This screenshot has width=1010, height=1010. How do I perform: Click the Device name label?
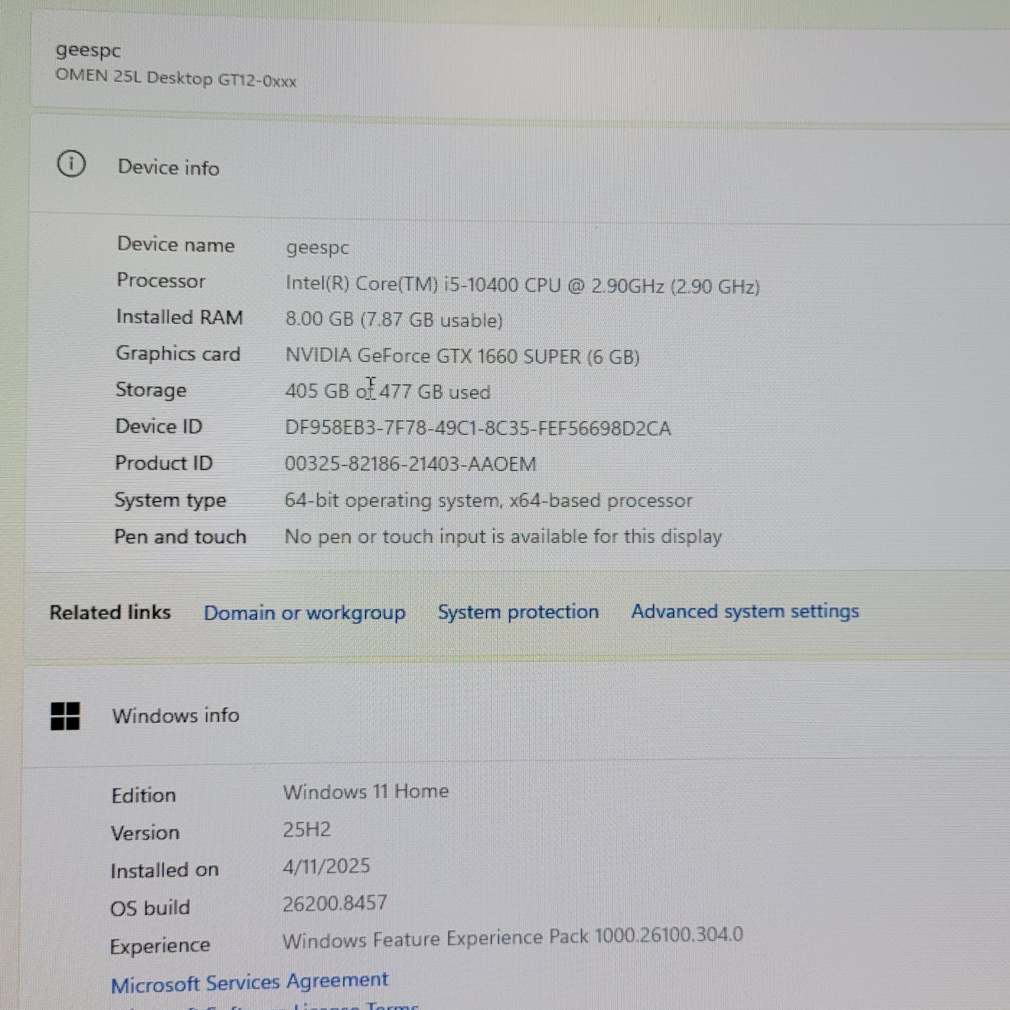(x=176, y=244)
